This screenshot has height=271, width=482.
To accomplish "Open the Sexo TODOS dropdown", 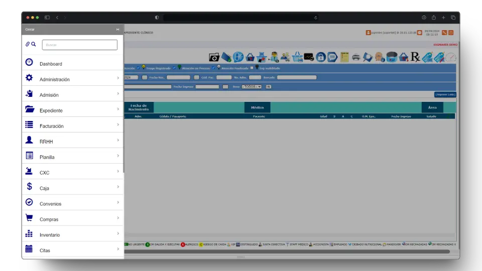I will (251, 87).
